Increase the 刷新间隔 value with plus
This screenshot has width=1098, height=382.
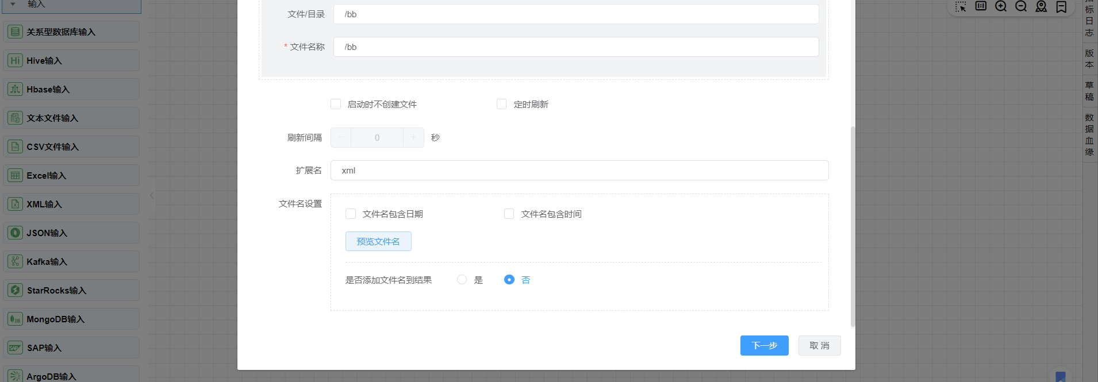coord(413,137)
